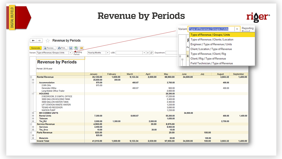Click the back navigation arrow
The image size is (282, 159).
tap(33, 41)
